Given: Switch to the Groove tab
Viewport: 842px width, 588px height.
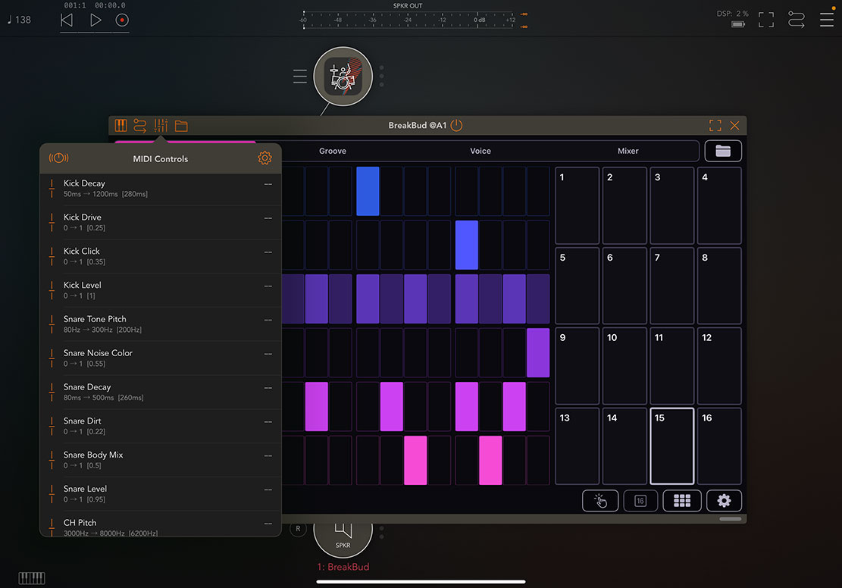Looking at the screenshot, I should click(332, 151).
